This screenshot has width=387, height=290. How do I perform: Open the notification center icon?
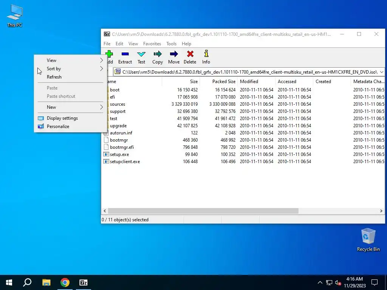(x=375, y=282)
